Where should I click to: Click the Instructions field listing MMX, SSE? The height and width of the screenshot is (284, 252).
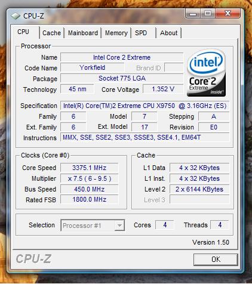(x=145, y=138)
